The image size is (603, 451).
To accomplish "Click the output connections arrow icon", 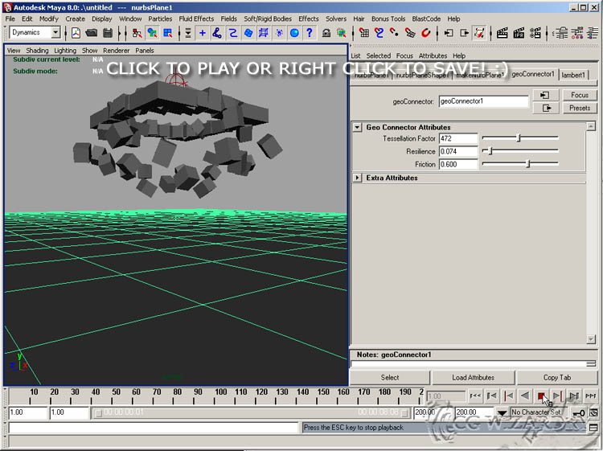I will coord(545,108).
